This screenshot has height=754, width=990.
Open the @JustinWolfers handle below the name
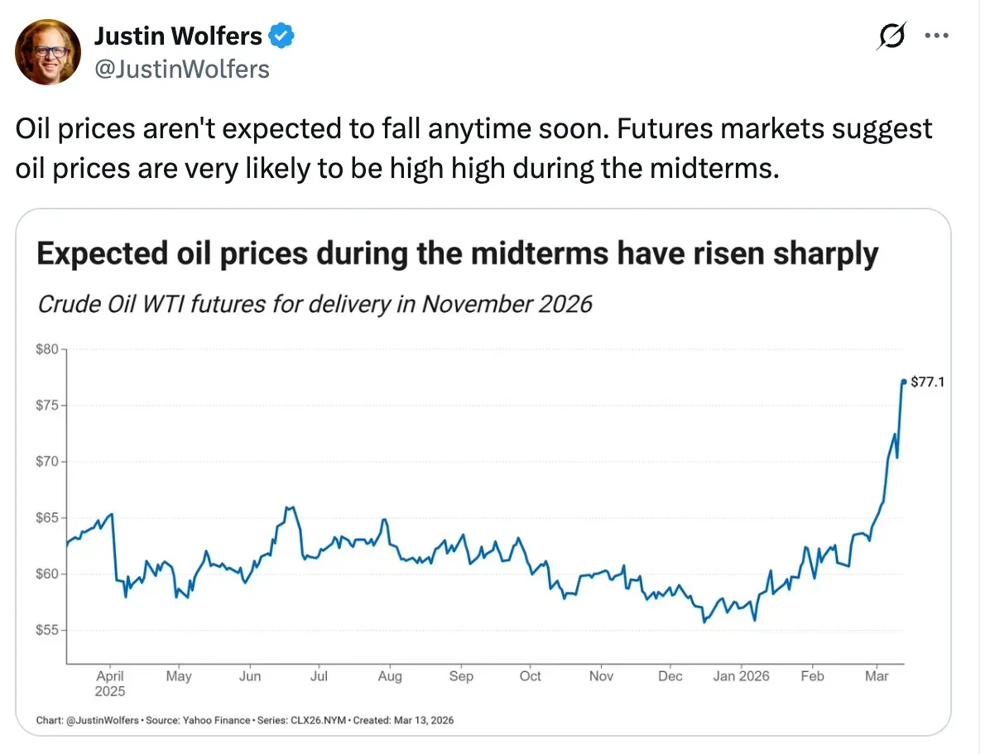182,69
